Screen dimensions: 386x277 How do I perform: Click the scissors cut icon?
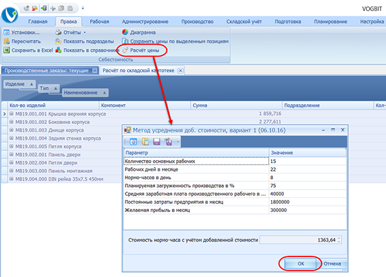53,8
